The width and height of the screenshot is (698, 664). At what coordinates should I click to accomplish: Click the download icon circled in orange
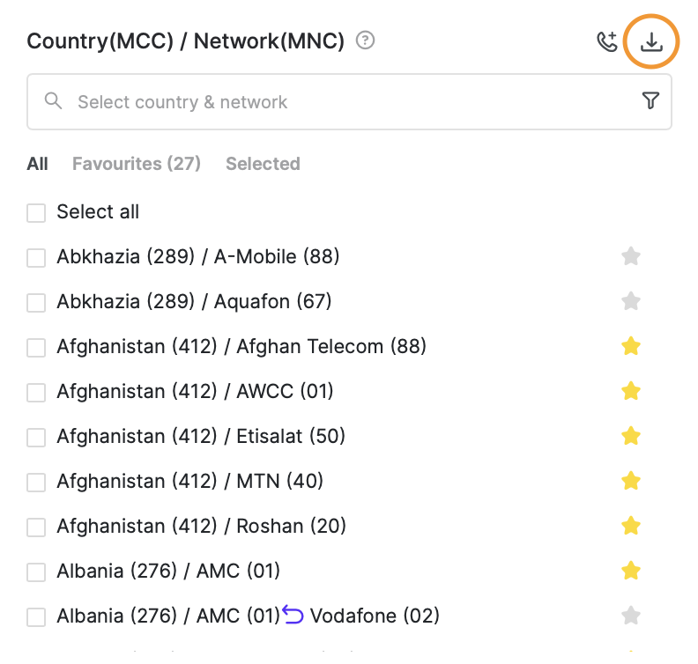pyautogui.click(x=651, y=41)
